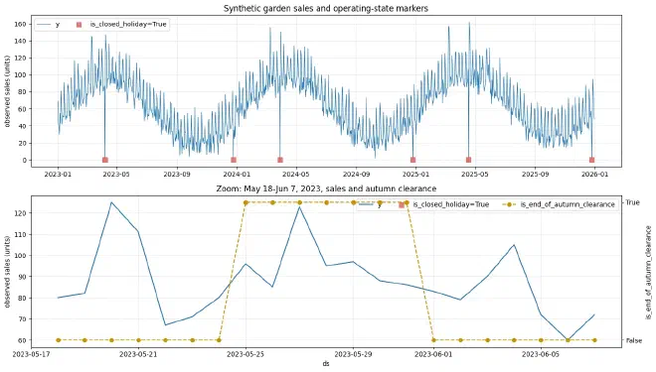
Task: Click "is_closed_holiday=True" in the top chart legend
Action: [128, 24]
